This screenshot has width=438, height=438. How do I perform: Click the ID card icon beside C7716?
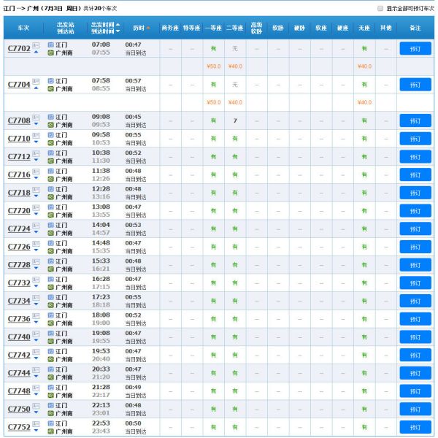click(36, 172)
